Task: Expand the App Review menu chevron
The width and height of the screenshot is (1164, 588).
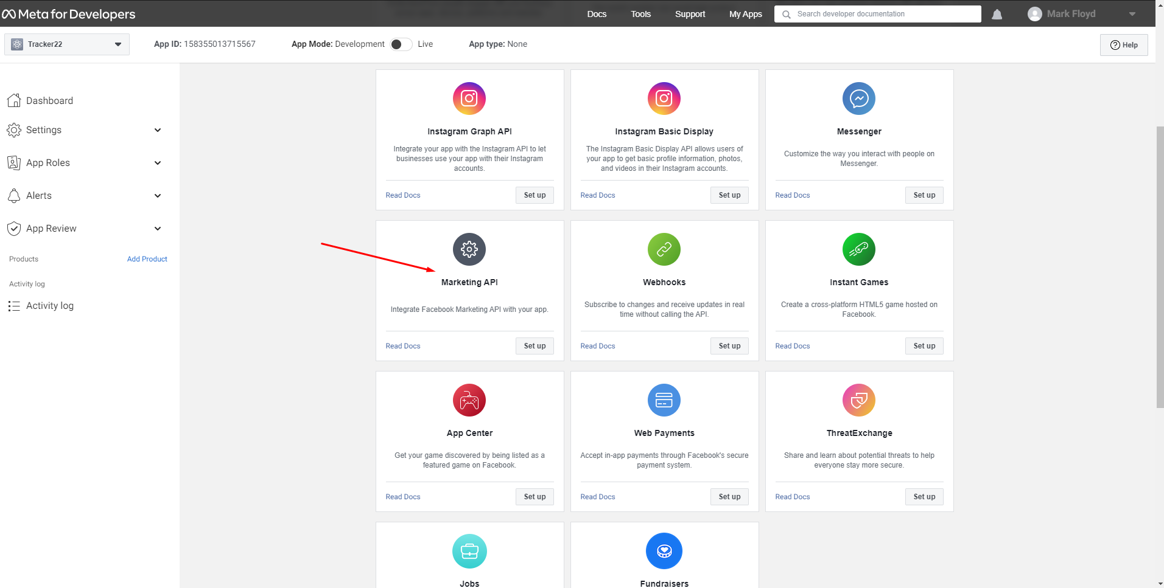Action: (158, 229)
